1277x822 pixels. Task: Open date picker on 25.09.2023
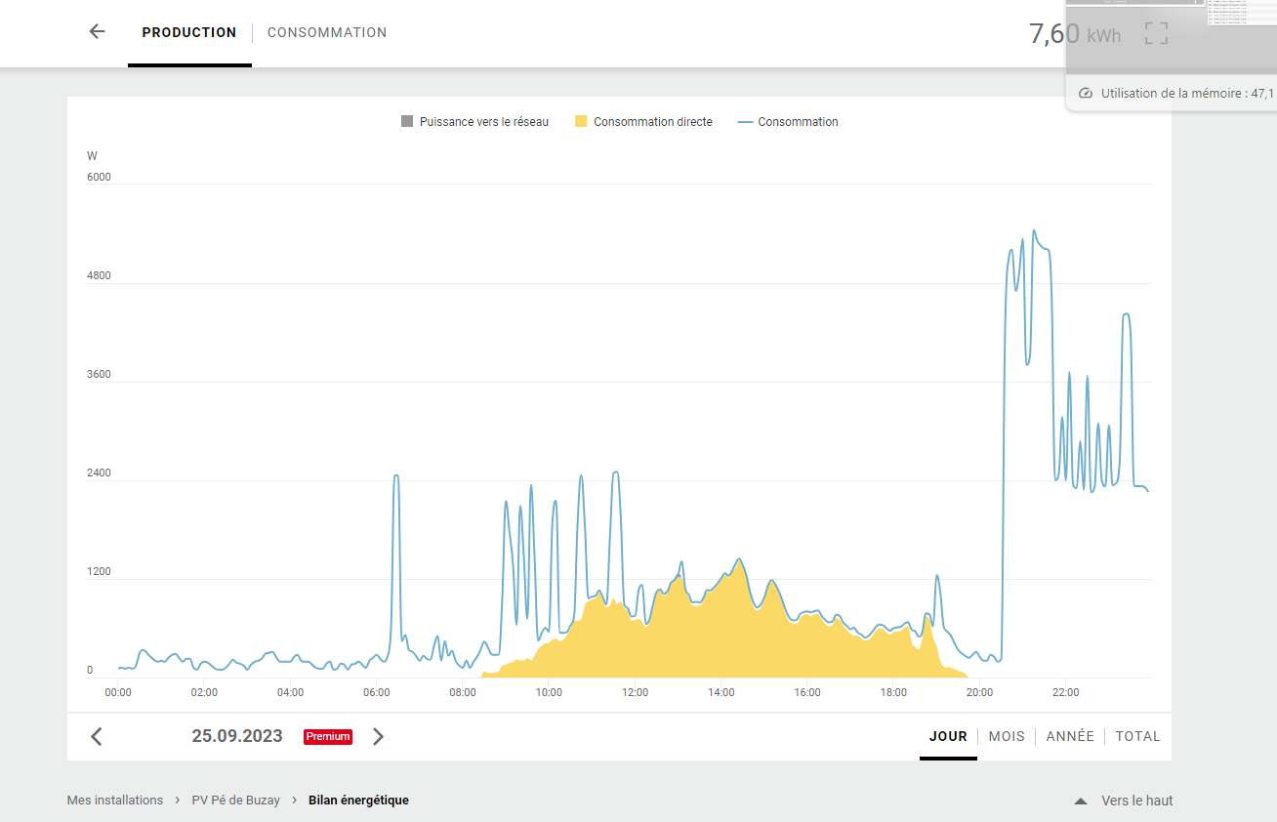pyautogui.click(x=237, y=736)
